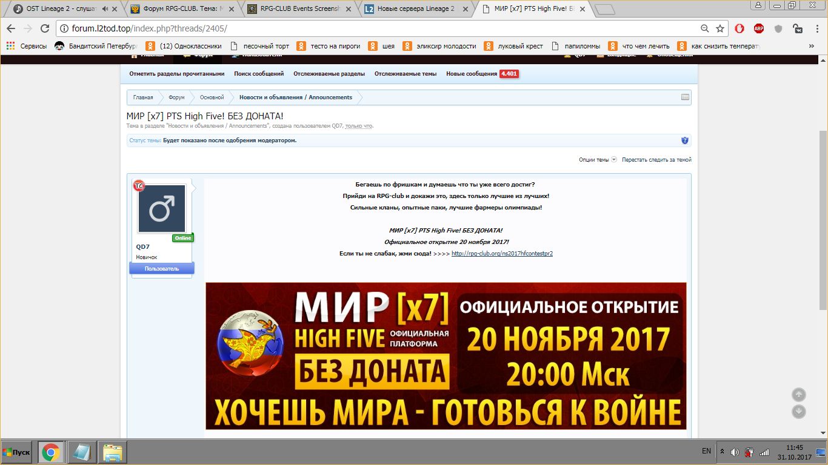Go to Форум in breadcrumb
The image size is (828, 465).
pos(176,97)
